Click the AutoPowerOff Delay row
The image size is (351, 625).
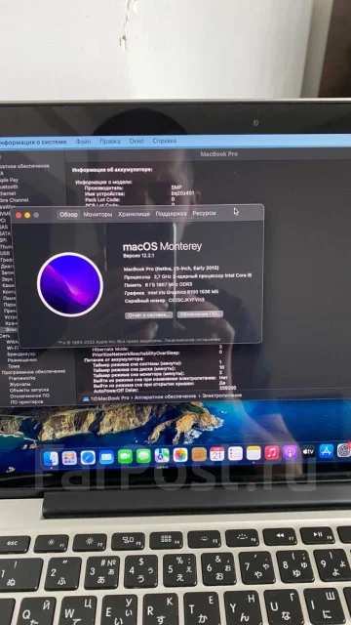point(165,390)
